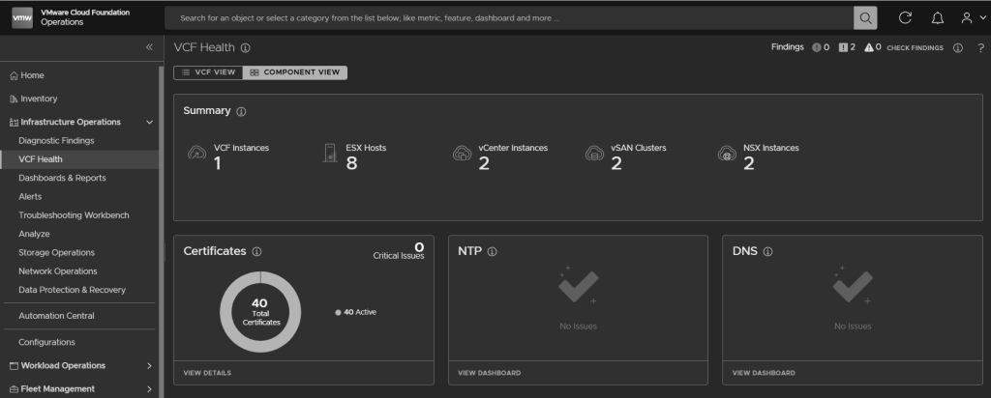Screen dimensions: 991x398
Task: Refresh the page with the reload icon
Action: click(x=905, y=17)
